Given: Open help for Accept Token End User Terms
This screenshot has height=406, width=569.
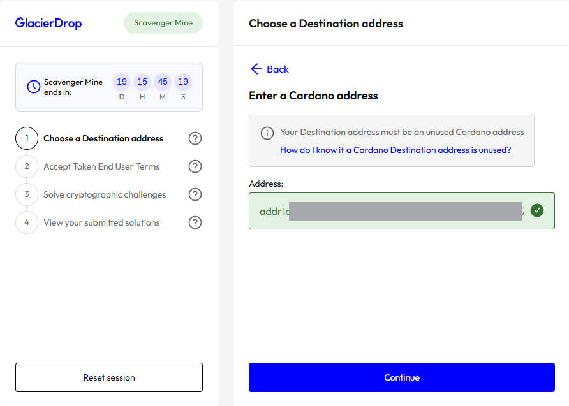Looking at the screenshot, I should [195, 166].
